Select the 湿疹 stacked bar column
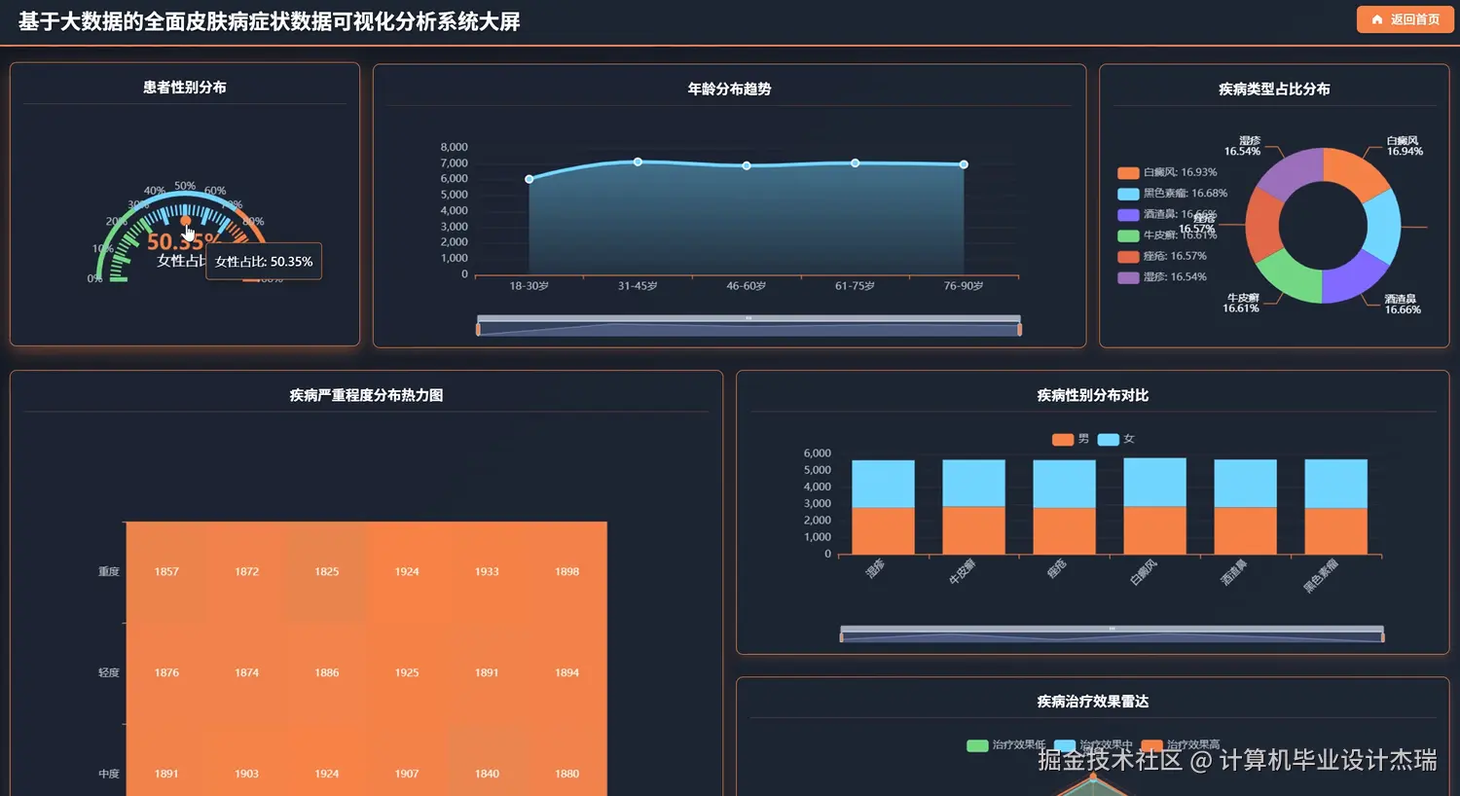Viewport: 1460px width, 796px height. tap(882, 506)
